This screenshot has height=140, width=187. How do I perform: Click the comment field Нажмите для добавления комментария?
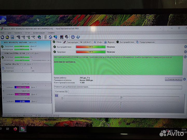coord(118,87)
